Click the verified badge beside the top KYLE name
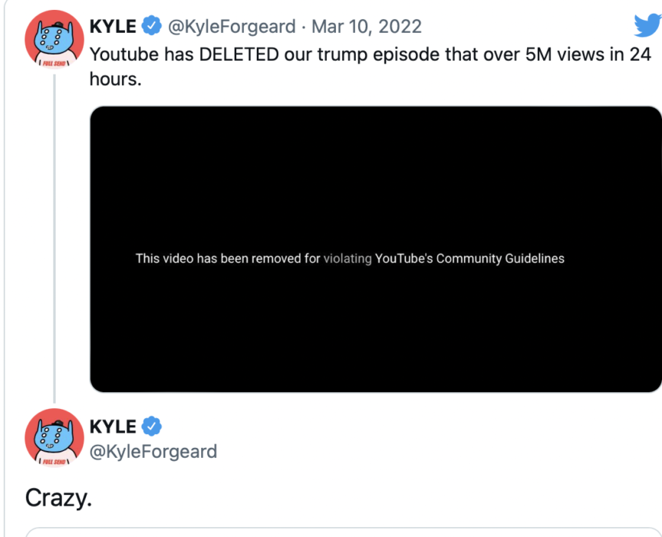This screenshot has height=537, width=662. (x=151, y=26)
